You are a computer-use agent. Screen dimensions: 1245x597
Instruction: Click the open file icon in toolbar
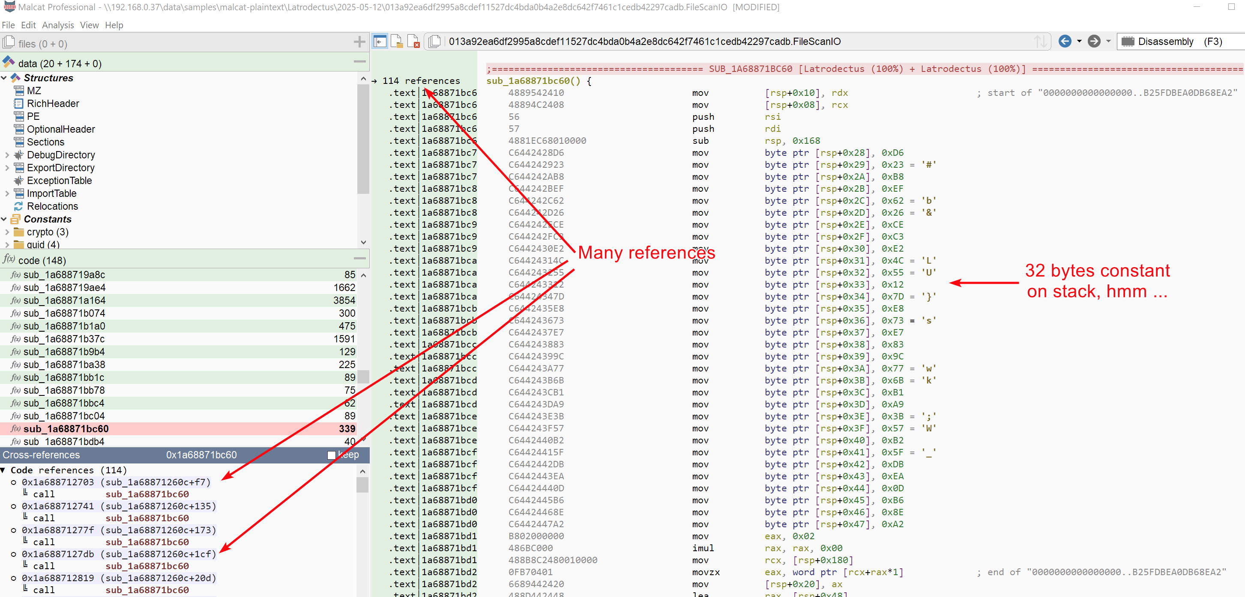[x=396, y=42]
